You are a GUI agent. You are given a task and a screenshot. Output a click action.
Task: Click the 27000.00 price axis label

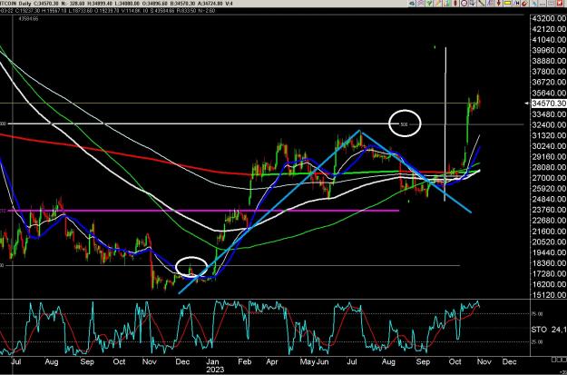tap(549, 178)
